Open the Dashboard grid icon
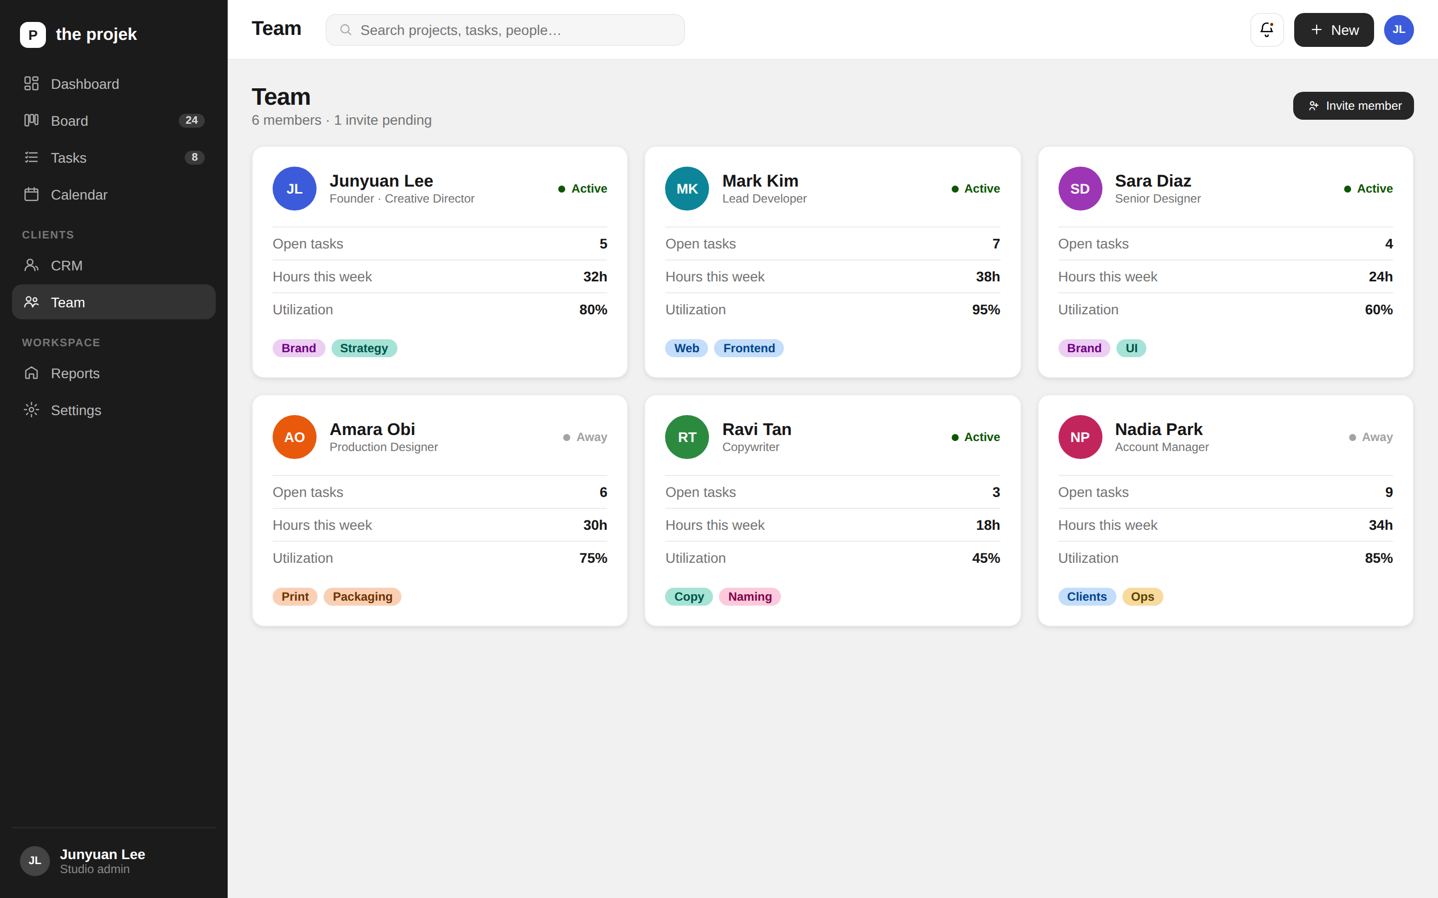Image resolution: width=1438 pixels, height=898 pixels. 31,84
